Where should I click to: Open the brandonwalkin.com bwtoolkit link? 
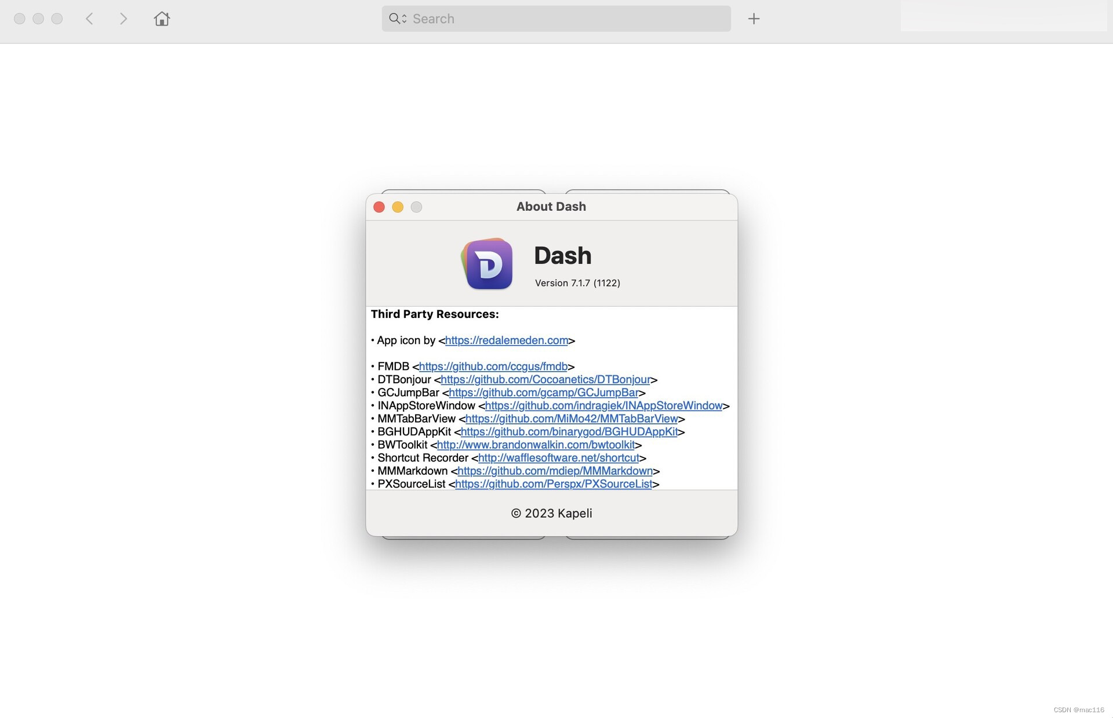point(536,445)
